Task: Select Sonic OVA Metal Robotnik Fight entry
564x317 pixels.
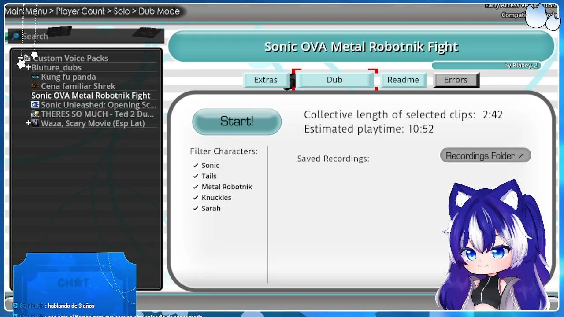Action: coord(91,96)
